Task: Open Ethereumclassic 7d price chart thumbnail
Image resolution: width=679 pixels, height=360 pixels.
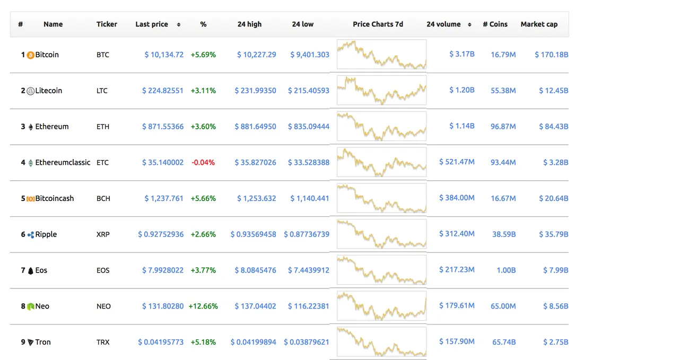Action: 381,162
